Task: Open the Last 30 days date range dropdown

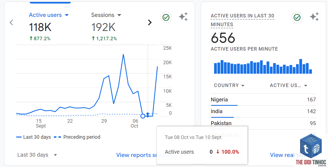Action: click(37, 155)
